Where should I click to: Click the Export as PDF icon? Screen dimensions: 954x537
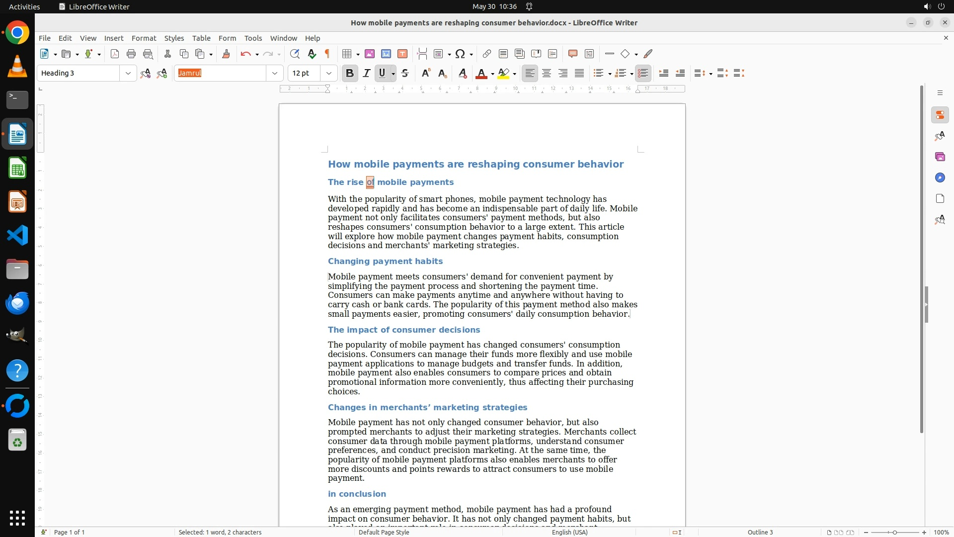pyautogui.click(x=115, y=54)
